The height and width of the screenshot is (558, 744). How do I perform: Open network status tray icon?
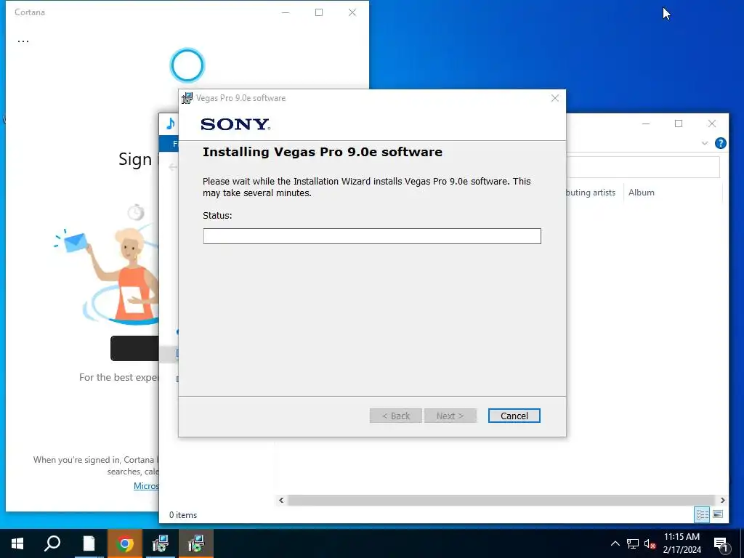pyautogui.click(x=633, y=543)
